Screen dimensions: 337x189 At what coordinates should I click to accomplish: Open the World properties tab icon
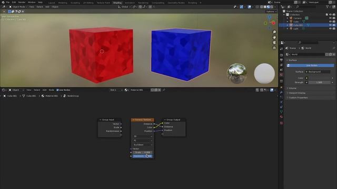281,75
